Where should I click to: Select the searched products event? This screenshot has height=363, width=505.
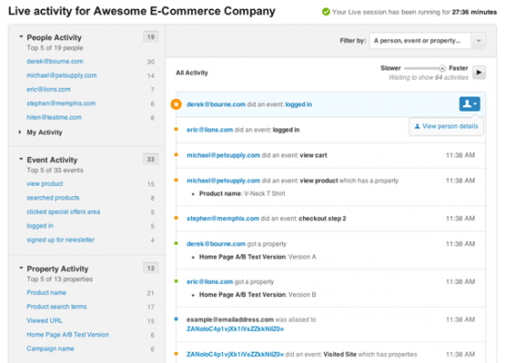53,198
